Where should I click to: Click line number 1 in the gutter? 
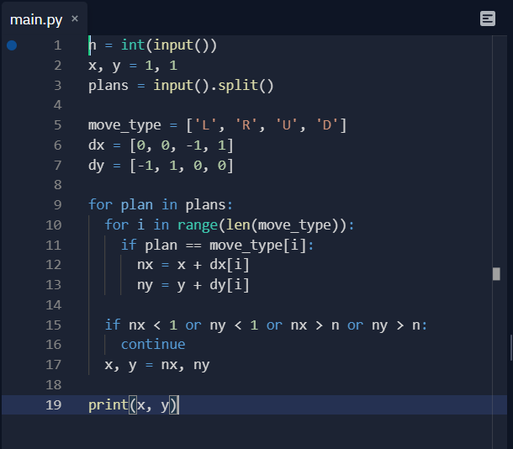pos(57,45)
